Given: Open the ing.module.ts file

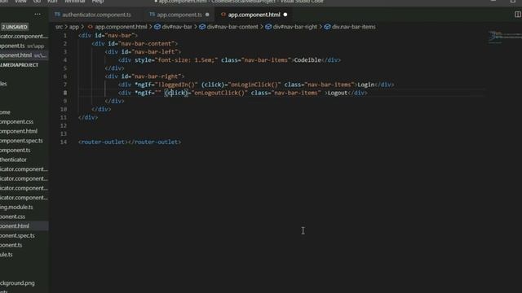Looking at the screenshot, I should coord(16,207).
